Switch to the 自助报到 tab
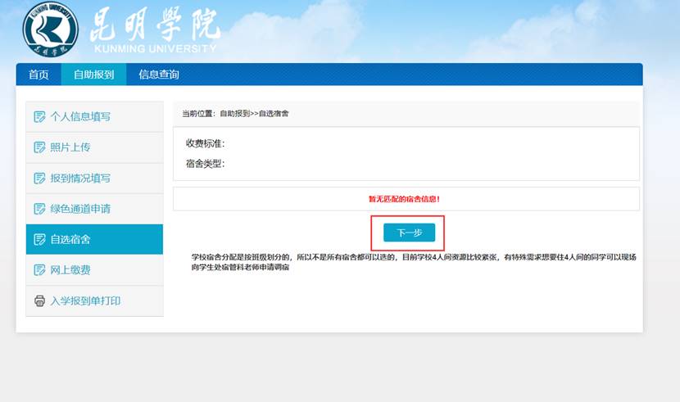Viewport: 680px width, 402px height. (93, 75)
